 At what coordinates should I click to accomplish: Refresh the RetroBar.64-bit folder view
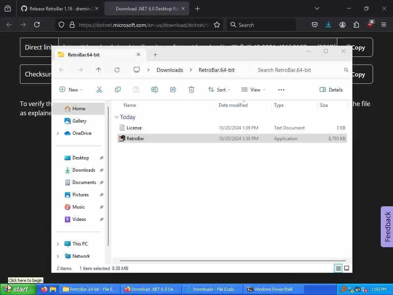tap(117, 70)
